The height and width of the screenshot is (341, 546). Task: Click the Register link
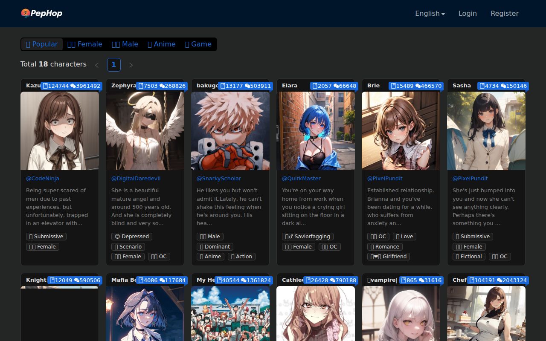pos(505,13)
